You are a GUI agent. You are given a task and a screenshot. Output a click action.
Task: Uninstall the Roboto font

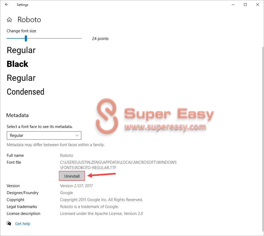pyautogui.click(x=72, y=176)
